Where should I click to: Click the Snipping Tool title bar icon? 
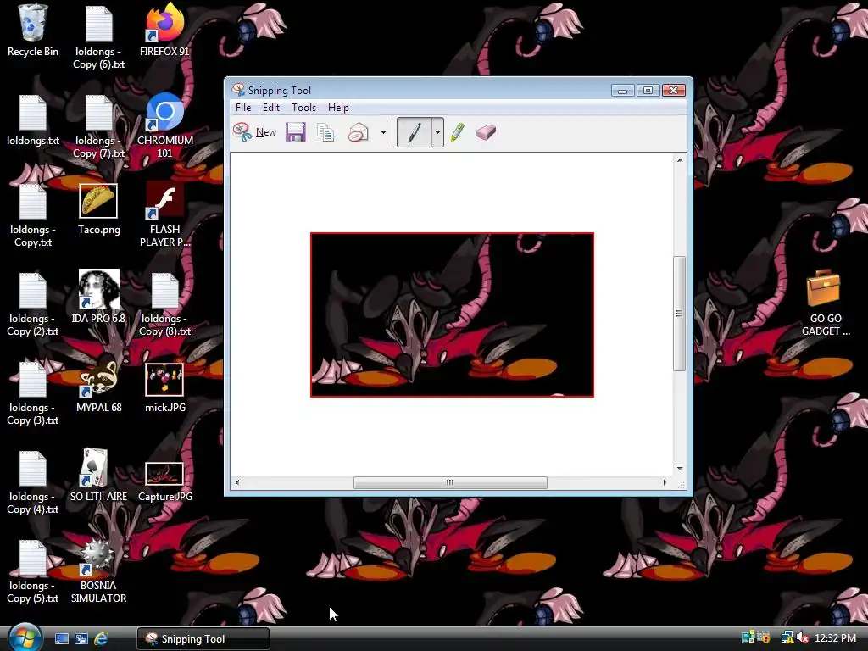(x=238, y=90)
